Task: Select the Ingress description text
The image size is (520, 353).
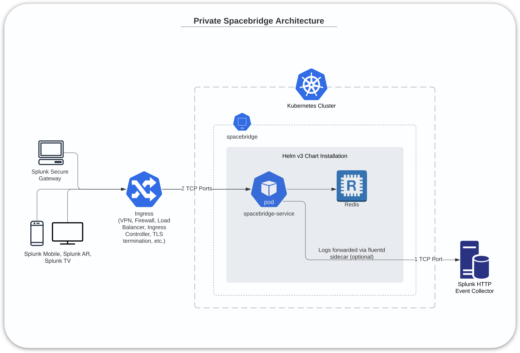Action: pyautogui.click(x=144, y=227)
